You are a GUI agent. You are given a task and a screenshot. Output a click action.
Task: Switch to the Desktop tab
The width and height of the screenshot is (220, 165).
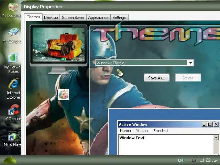(51, 18)
